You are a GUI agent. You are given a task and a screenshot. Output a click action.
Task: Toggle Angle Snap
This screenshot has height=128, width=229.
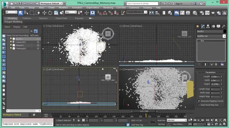[105, 13]
